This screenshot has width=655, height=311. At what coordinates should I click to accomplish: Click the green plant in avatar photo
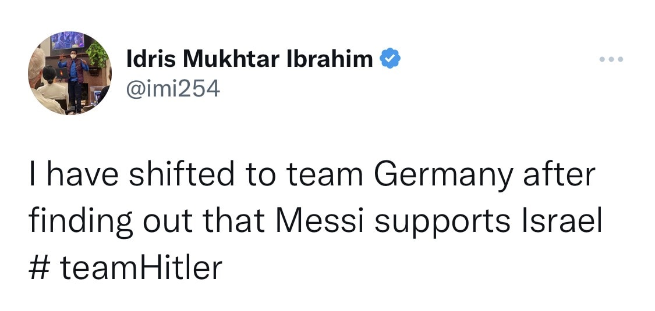[97, 55]
